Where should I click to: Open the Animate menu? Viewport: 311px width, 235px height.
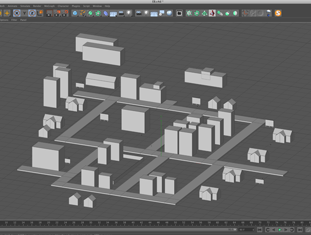click(x=12, y=6)
